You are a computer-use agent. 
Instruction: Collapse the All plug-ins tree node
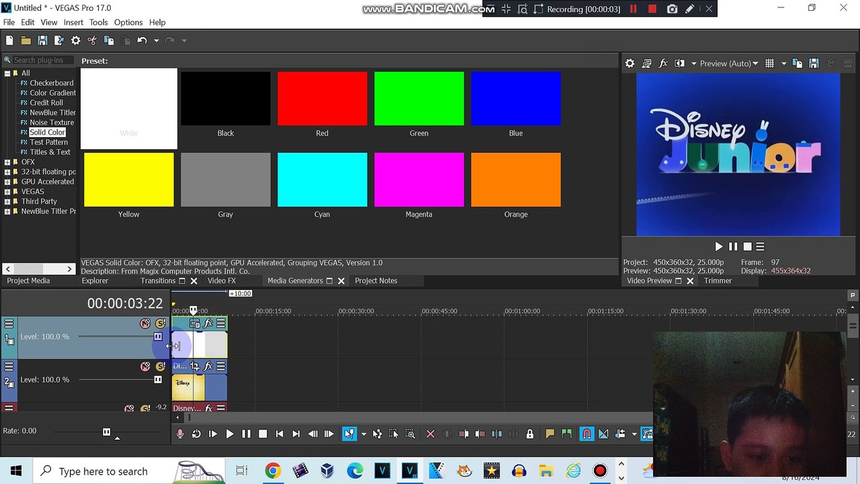7,73
